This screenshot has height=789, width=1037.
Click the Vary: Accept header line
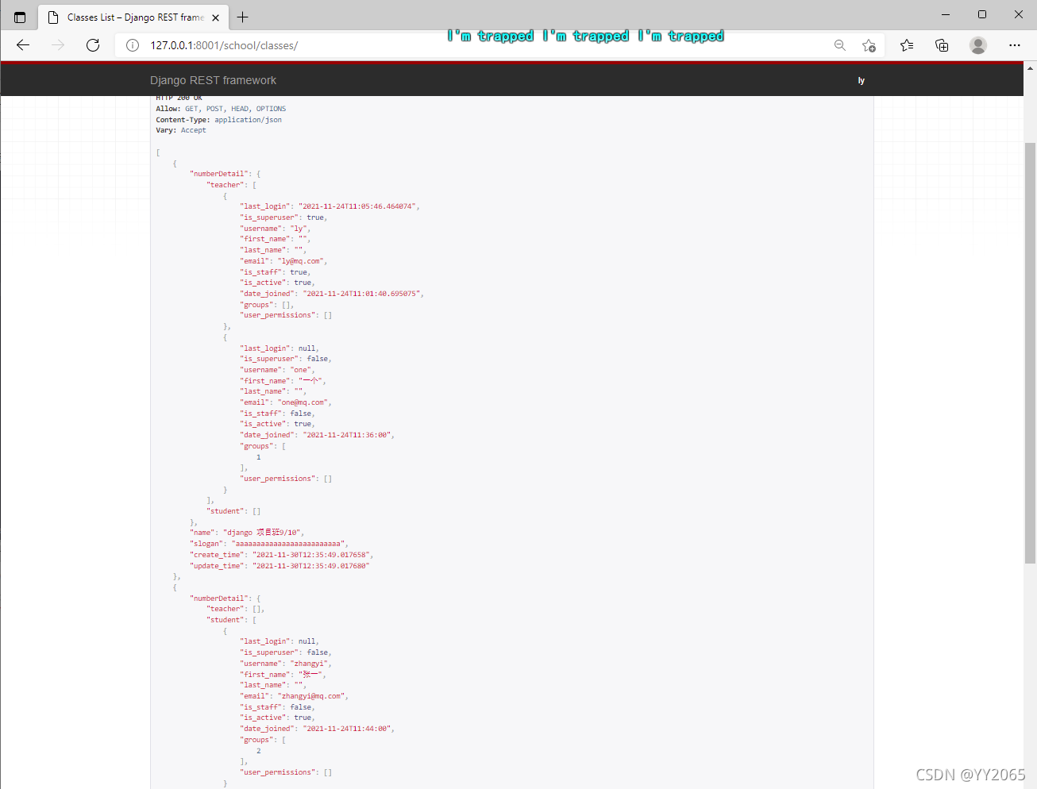[181, 130]
